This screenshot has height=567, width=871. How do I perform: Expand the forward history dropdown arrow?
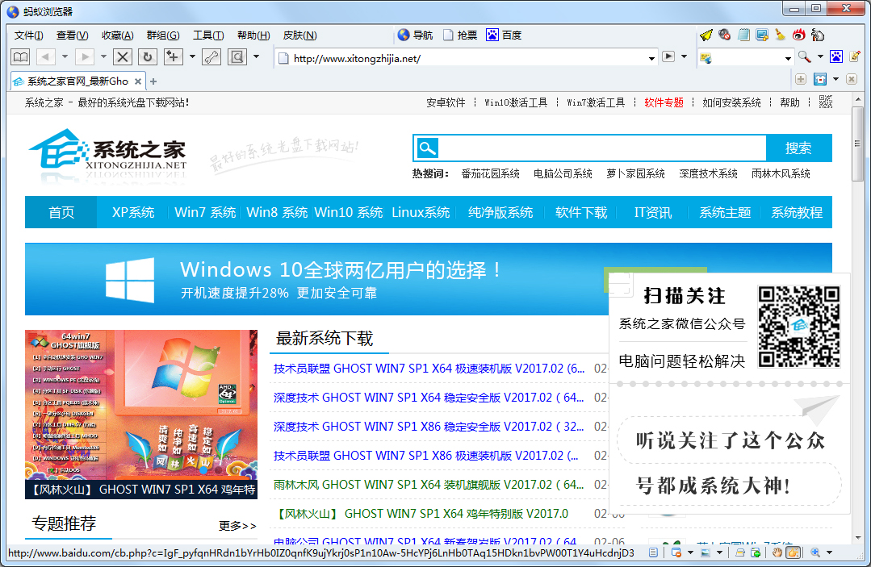tap(103, 56)
